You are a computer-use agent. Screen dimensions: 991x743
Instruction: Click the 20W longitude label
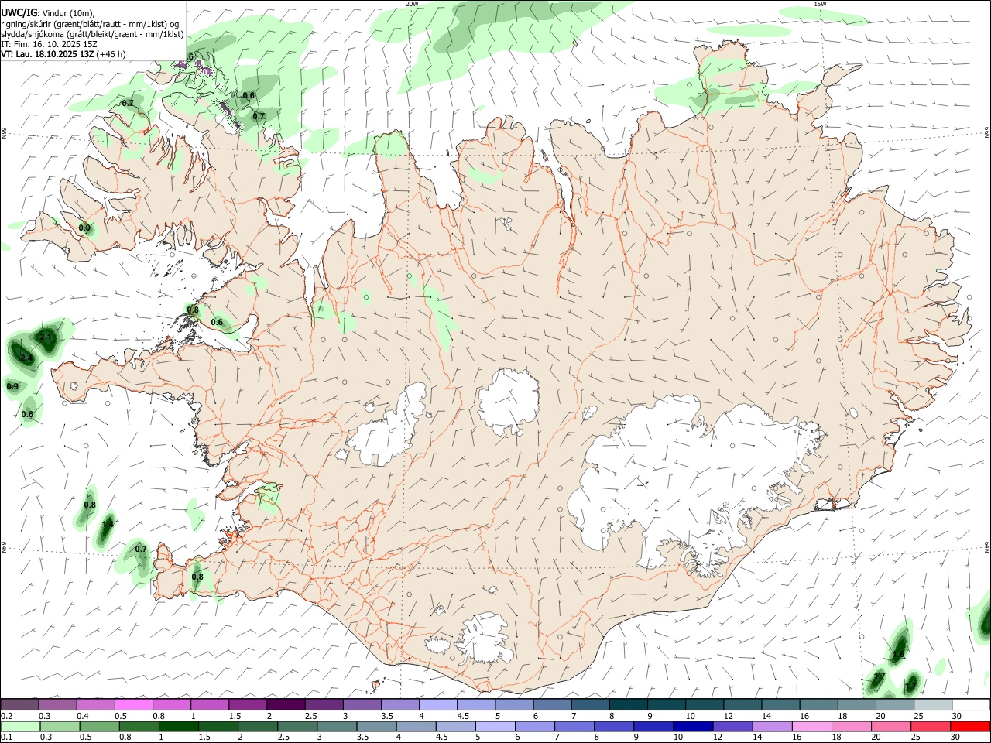click(412, 4)
